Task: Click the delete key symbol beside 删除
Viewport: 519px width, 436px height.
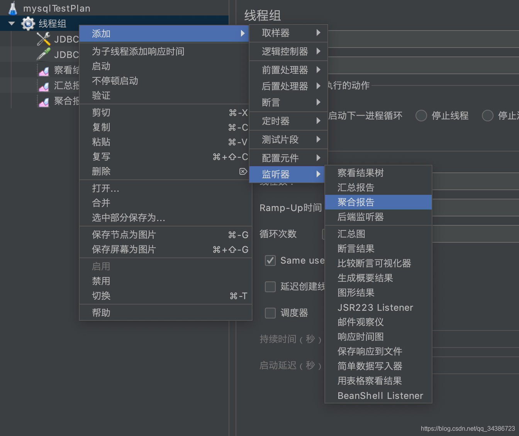Action: pyautogui.click(x=243, y=171)
